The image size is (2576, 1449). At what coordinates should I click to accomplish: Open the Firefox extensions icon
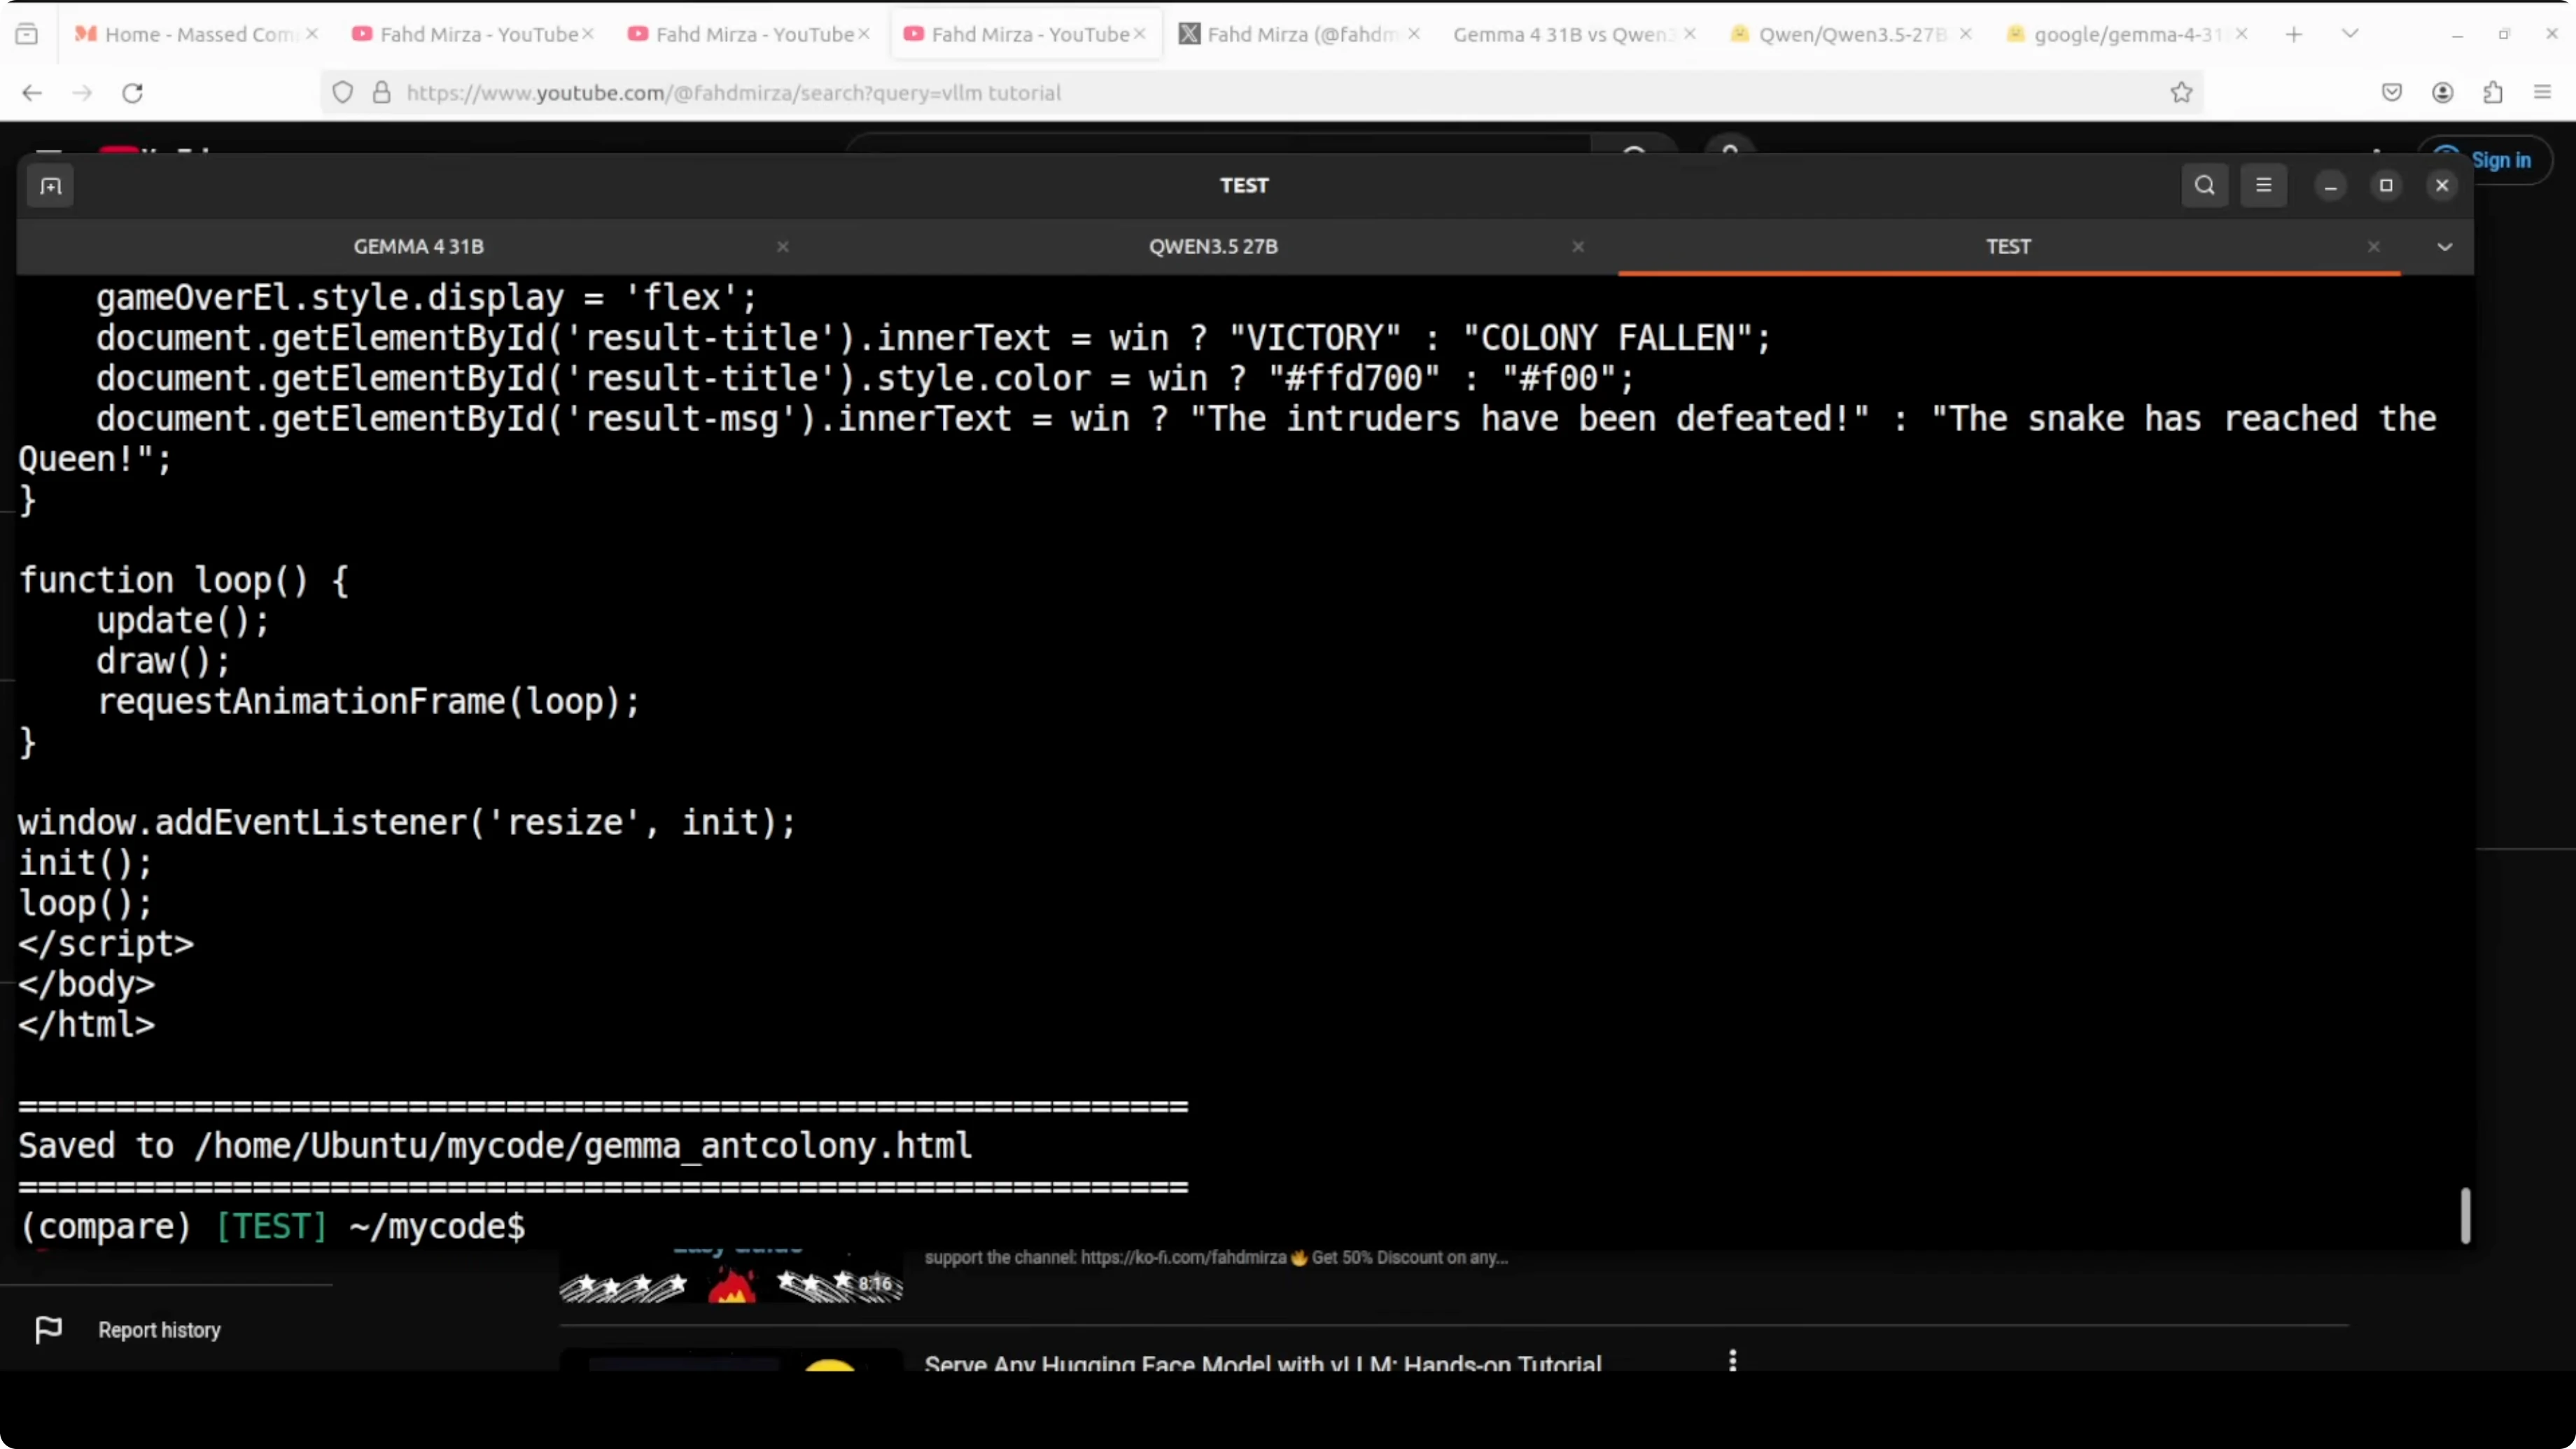[2492, 93]
